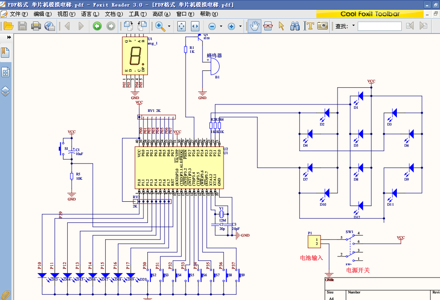440x300 pixels.
Task: Click the RV1 2K resistor label
Action: click(154, 111)
